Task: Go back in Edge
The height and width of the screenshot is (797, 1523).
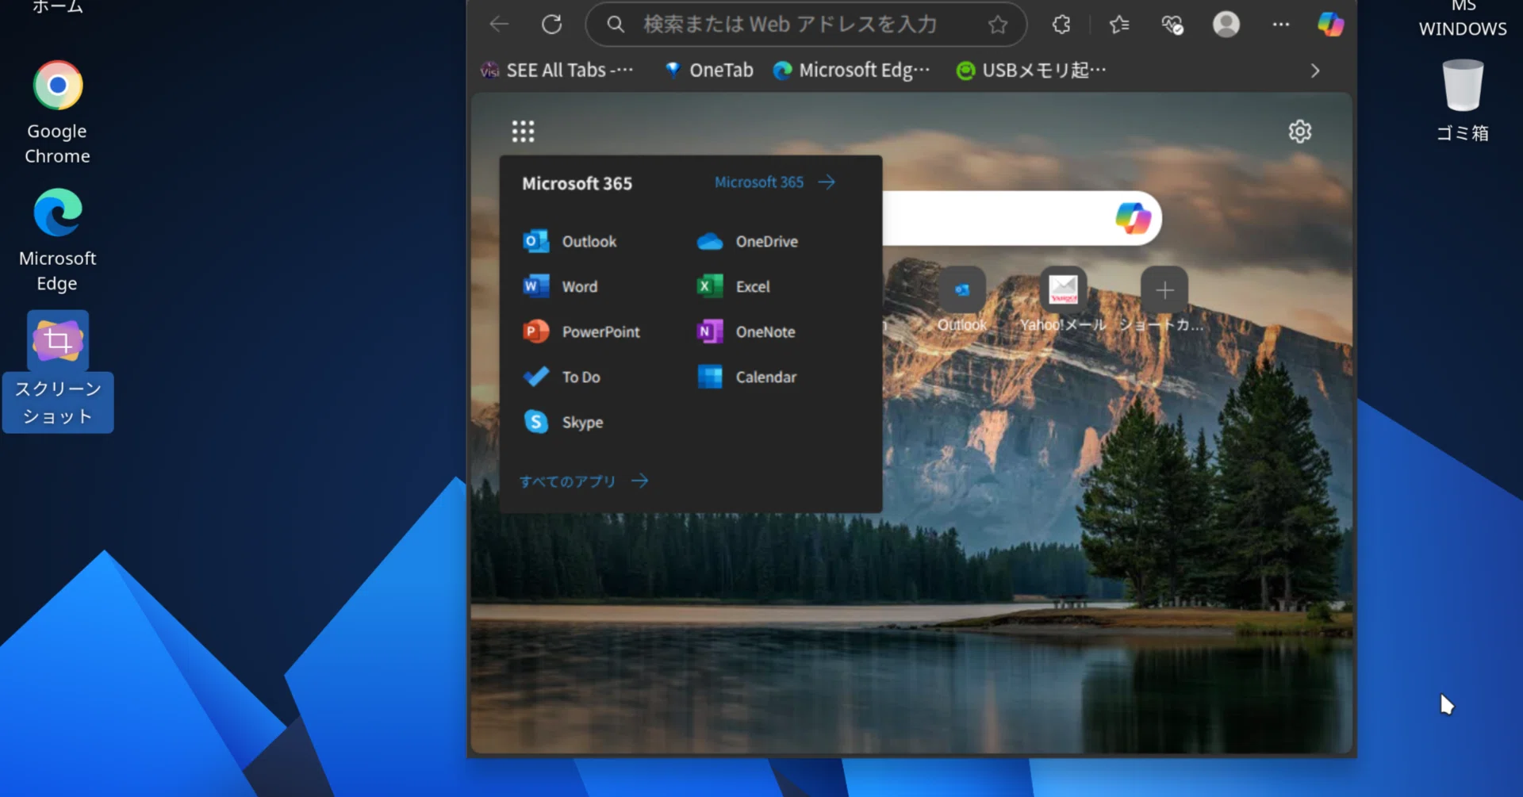Action: tap(499, 25)
